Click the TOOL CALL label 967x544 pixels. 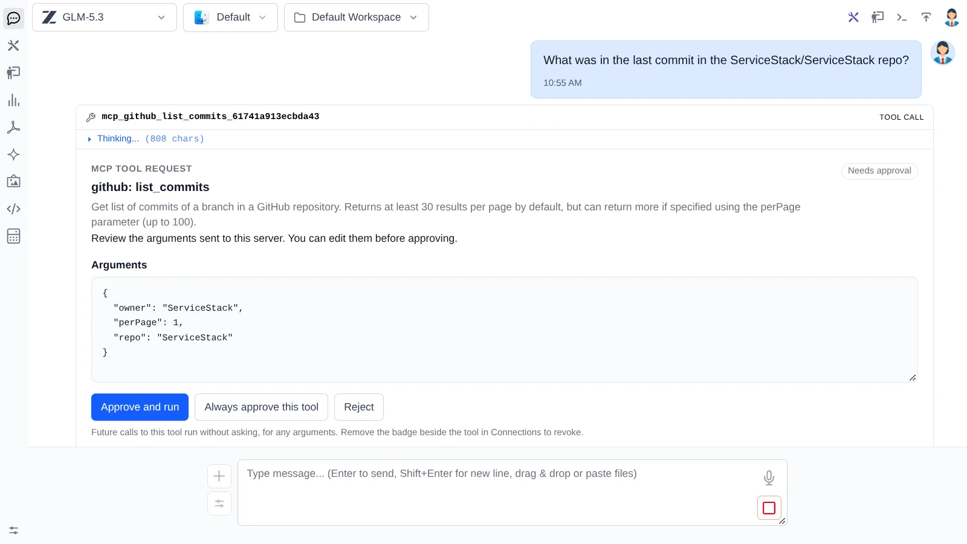click(x=901, y=117)
